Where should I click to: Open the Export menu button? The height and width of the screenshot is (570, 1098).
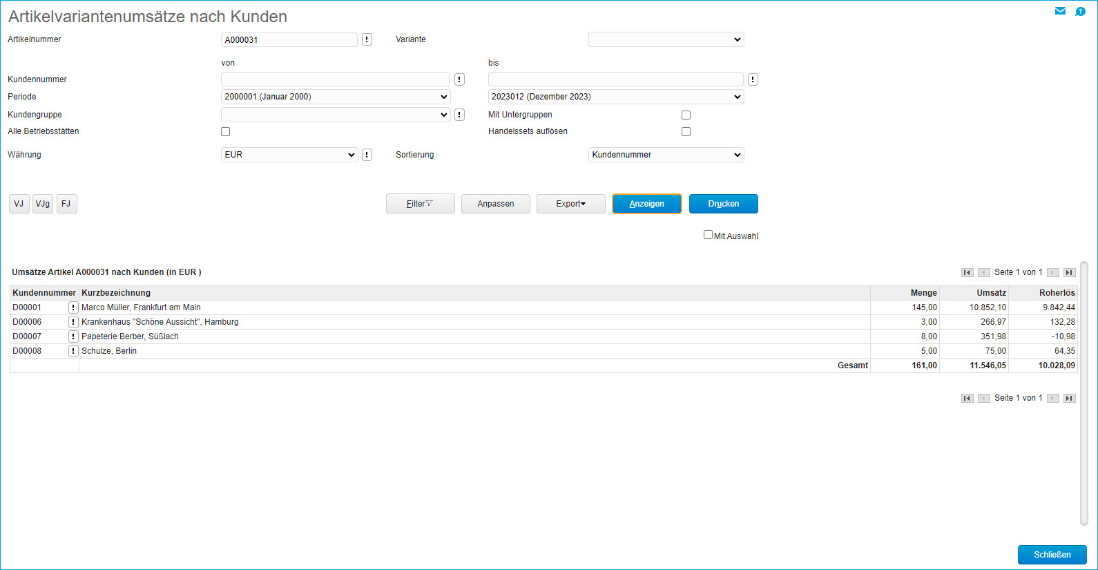[x=570, y=204]
